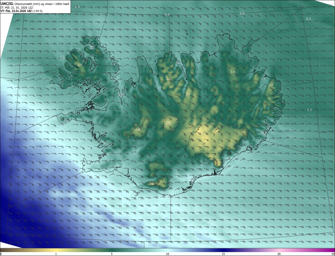335x256 pixels.
Task: Click the 6.2 value in the northeast corner
Action: click(x=309, y=19)
